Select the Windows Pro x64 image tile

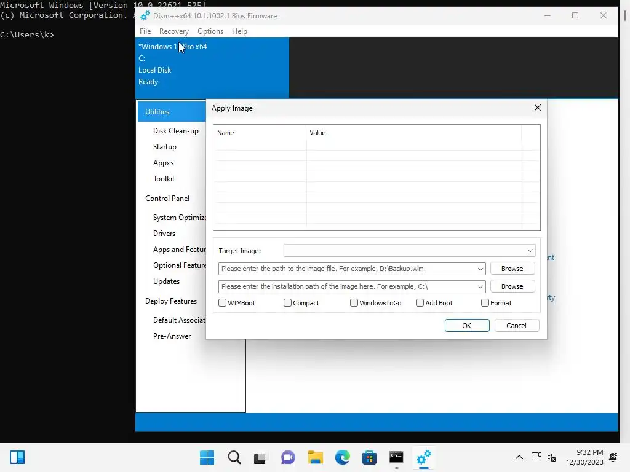212,68
